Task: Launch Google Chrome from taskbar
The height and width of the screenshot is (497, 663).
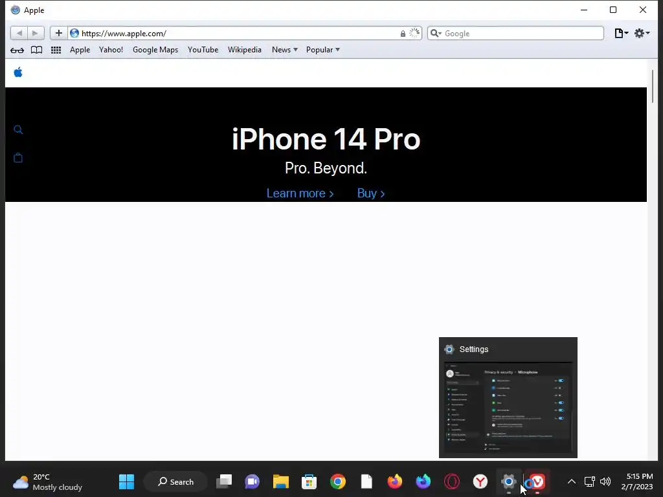Action: click(338, 481)
